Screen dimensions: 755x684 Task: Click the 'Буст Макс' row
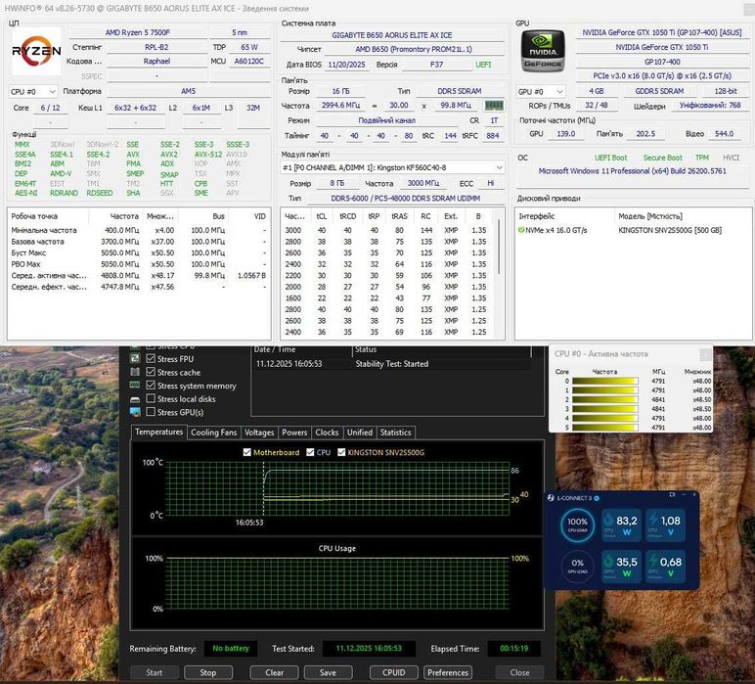coord(139,252)
